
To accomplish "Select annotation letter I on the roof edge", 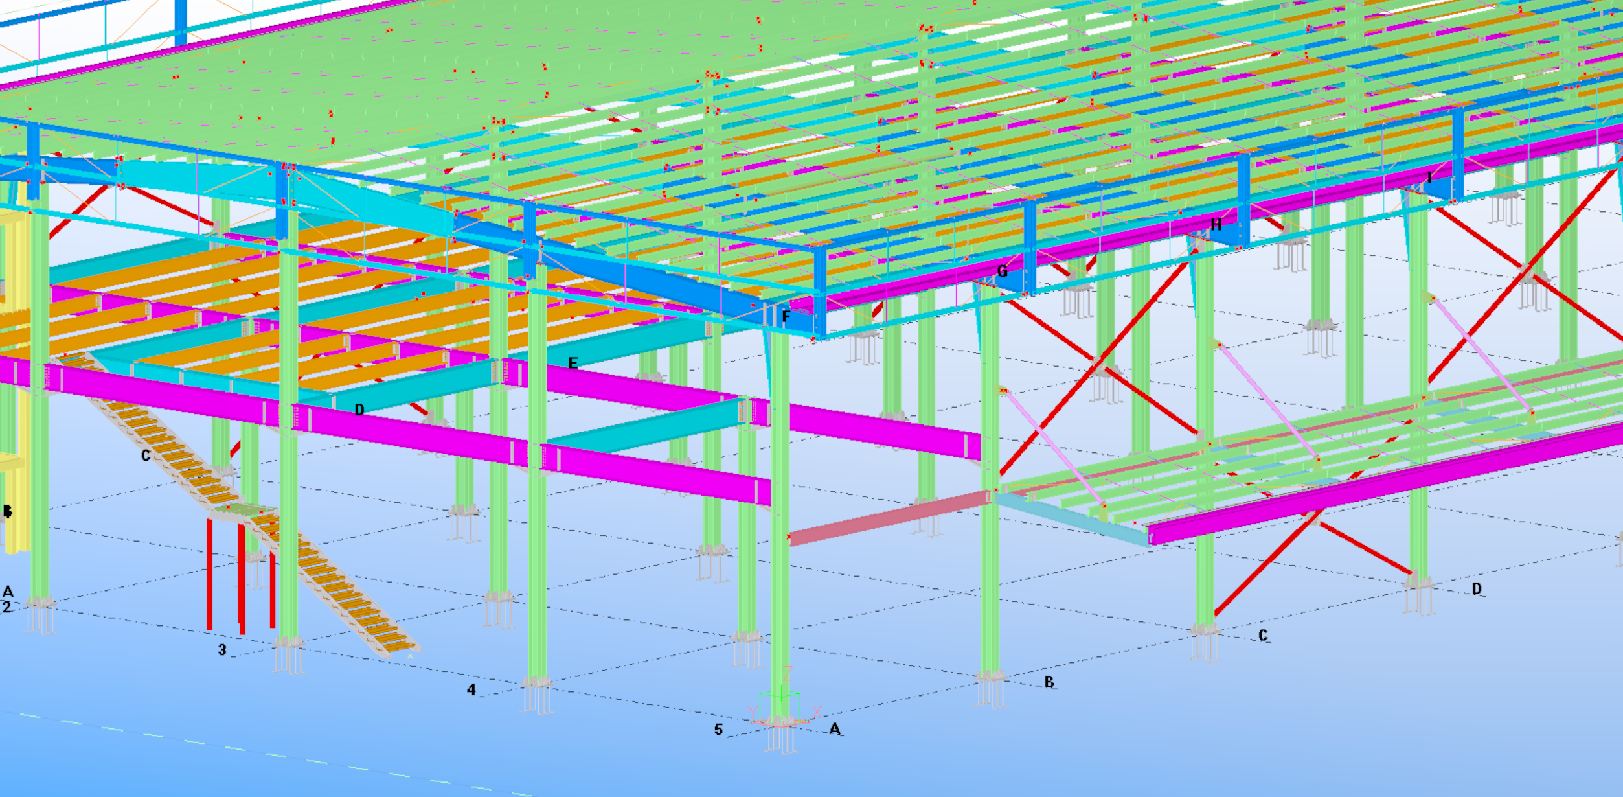I will (1429, 178).
